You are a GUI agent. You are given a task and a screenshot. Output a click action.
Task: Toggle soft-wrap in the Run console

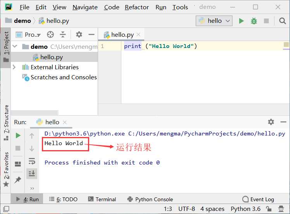(x=32, y=161)
